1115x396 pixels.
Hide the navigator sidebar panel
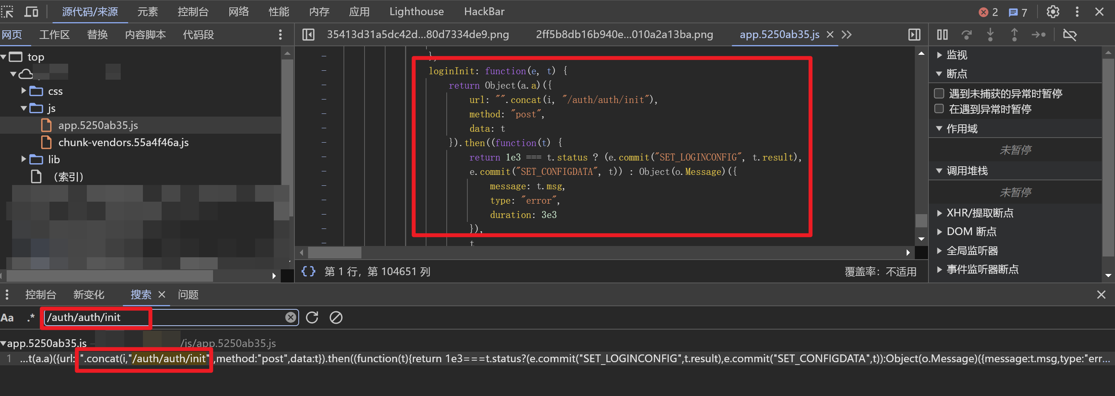point(308,35)
